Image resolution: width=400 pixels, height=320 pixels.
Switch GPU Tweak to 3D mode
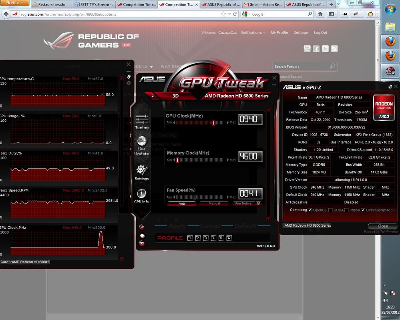point(175,96)
